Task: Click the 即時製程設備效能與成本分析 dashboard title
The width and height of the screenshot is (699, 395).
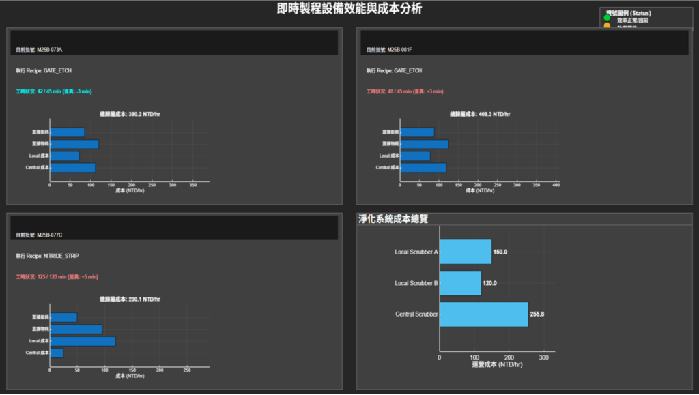Action: pyautogui.click(x=349, y=9)
